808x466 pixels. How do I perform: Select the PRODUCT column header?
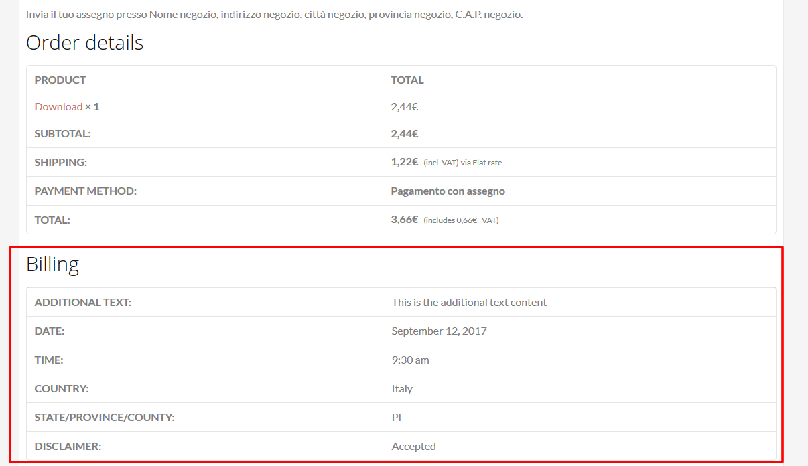pyautogui.click(x=60, y=80)
